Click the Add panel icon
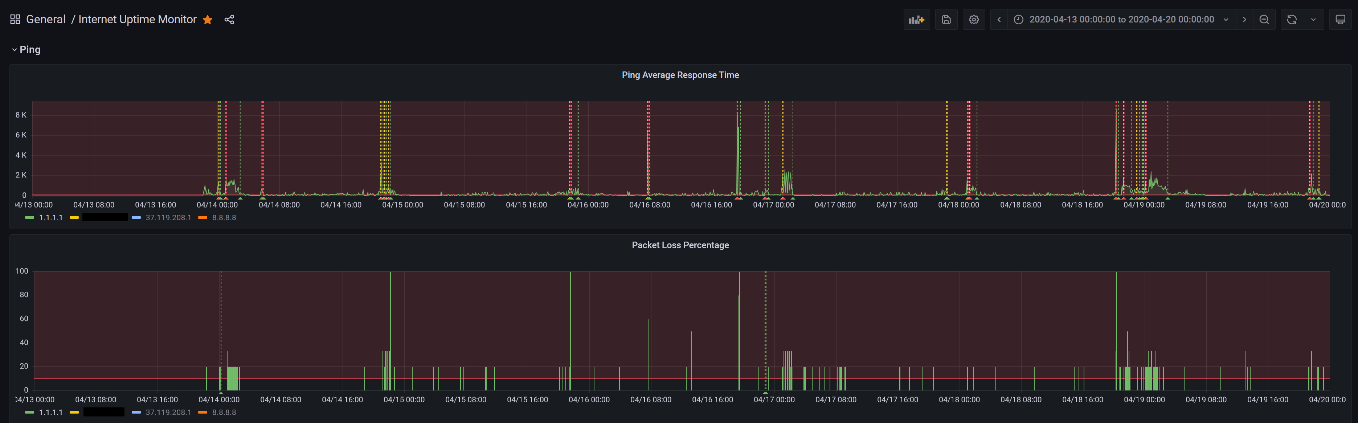Image resolution: width=1358 pixels, height=423 pixels. 916,20
